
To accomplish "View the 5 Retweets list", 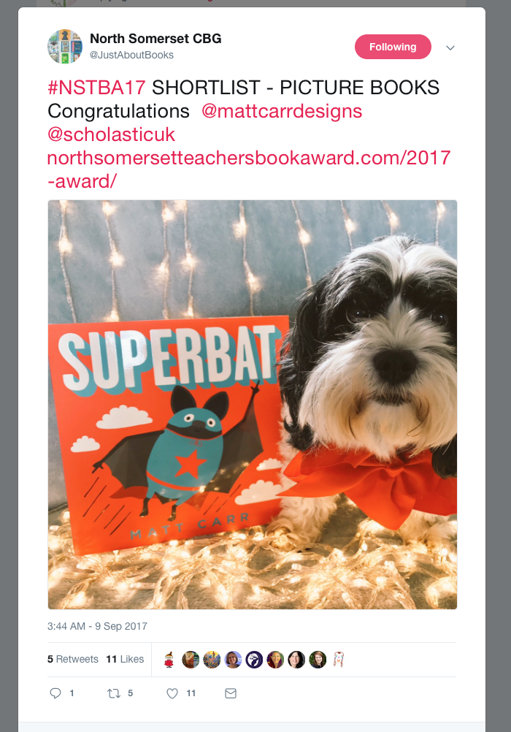I will click(x=73, y=659).
